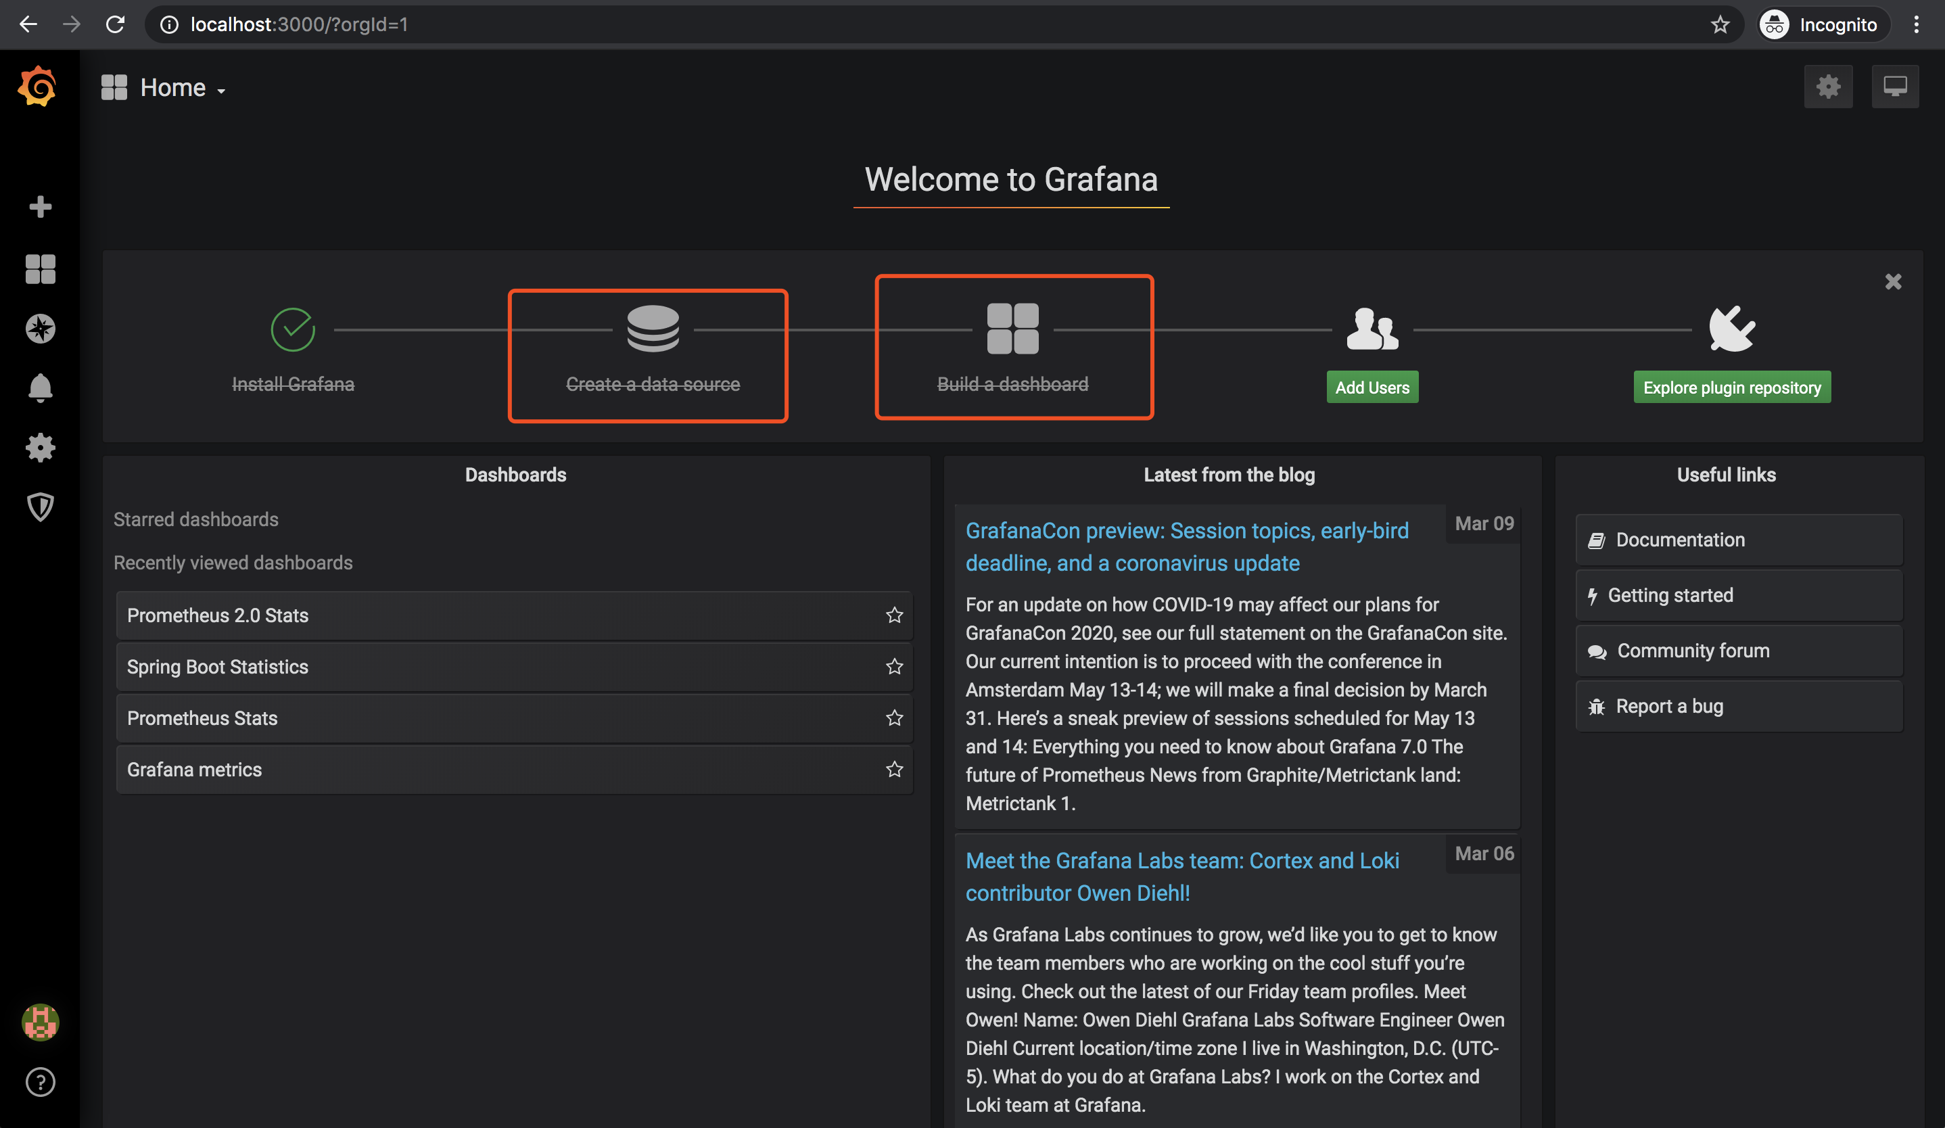Open the Help question mark icon
Viewport: 1945px width, 1128px height.
pos(40,1082)
